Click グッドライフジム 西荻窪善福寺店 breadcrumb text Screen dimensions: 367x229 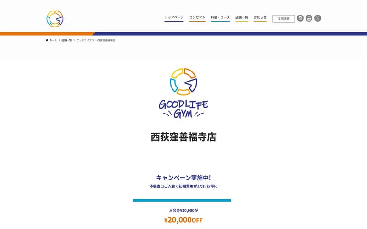click(96, 40)
